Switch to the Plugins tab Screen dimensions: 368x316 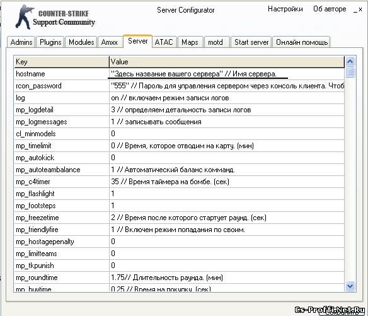50,42
